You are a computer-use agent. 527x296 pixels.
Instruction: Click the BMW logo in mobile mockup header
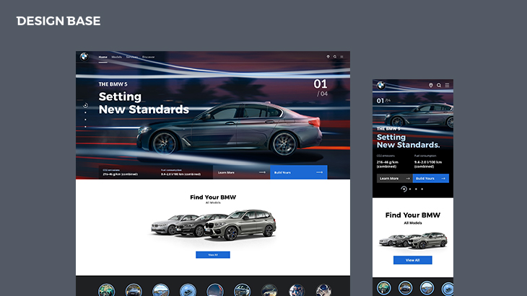tap(380, 85)
